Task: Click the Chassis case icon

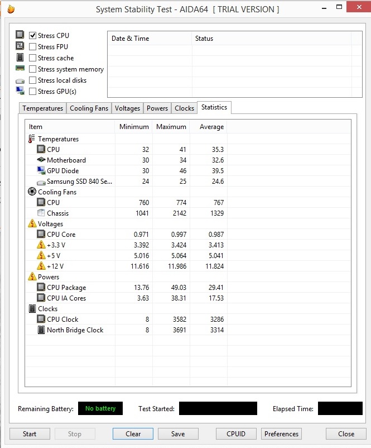Action: 41,213
